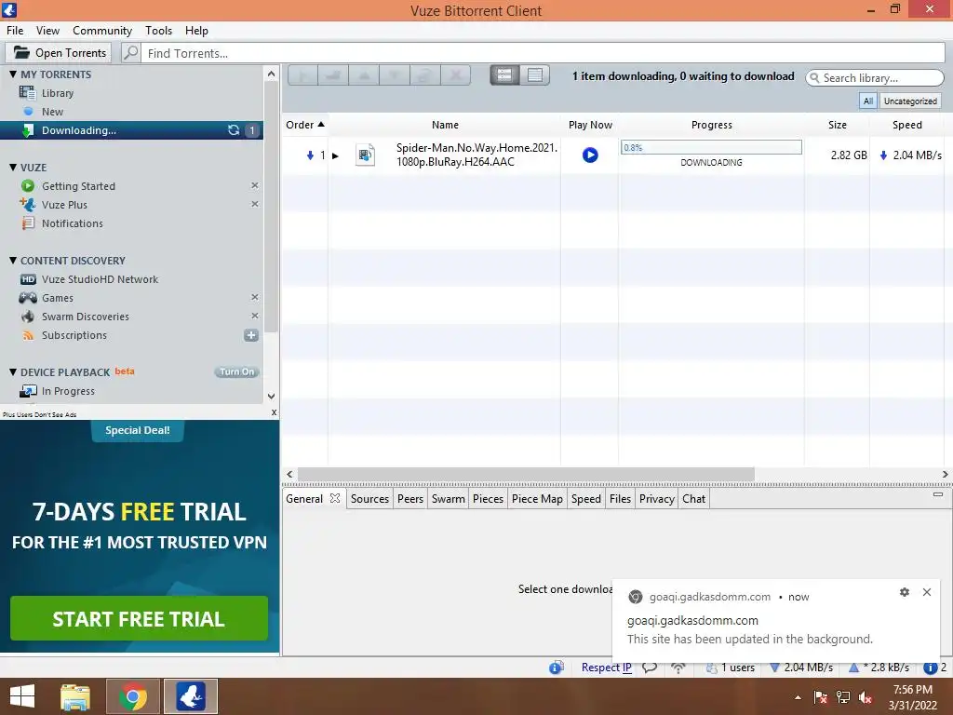Open notification settings gear icon

[x=905, y=592]
